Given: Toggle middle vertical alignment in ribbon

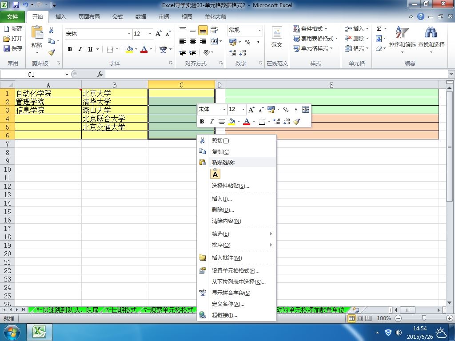Looking at the screenshot, I should click(x=192, y=30).
